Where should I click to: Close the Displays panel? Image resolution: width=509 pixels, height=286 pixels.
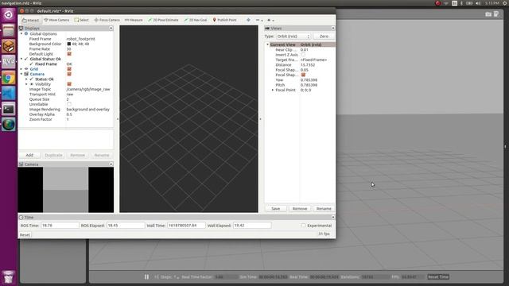[111, 29]
